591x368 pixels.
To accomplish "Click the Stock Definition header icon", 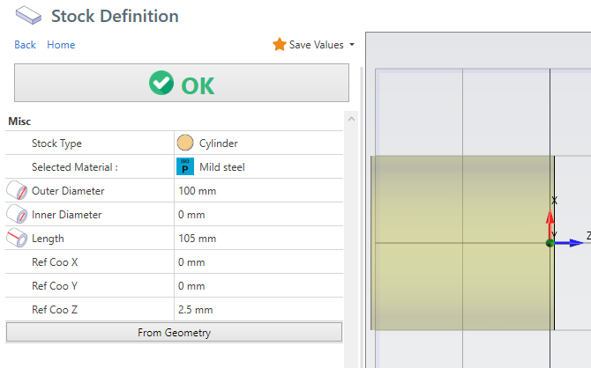I will click(29, 16).
